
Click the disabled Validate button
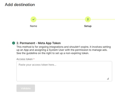click(x=26, y=88)
